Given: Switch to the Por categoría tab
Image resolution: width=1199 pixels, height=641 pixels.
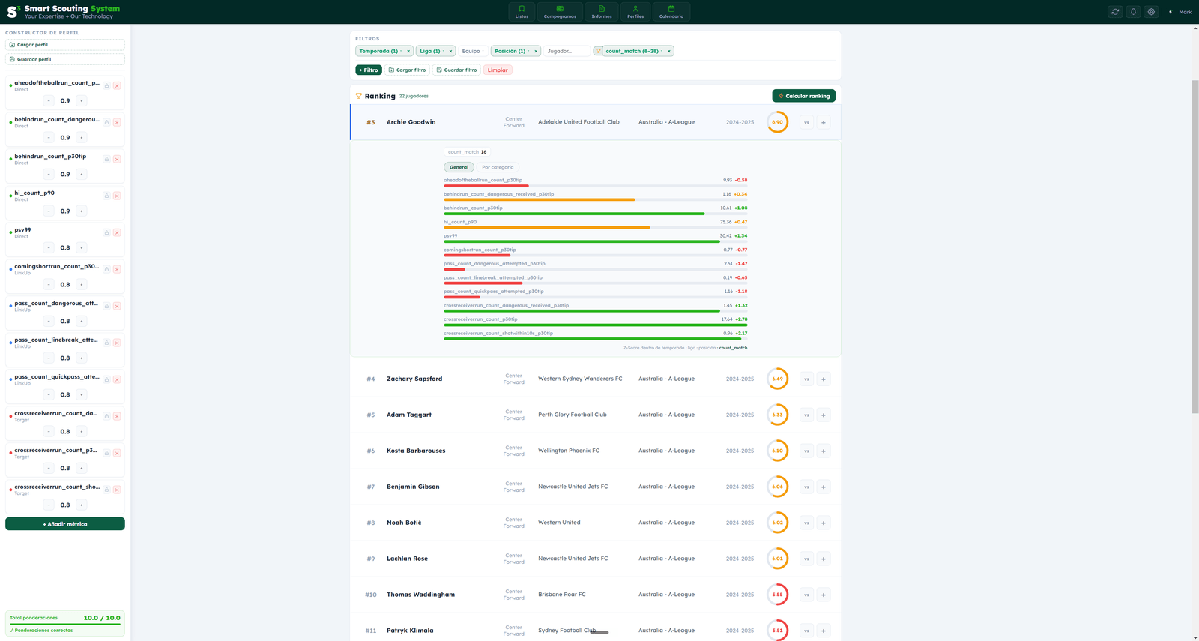Looking at the screenshot, I should [x=498, y=167].
